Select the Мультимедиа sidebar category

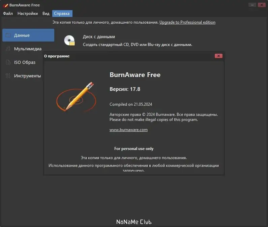28,49
